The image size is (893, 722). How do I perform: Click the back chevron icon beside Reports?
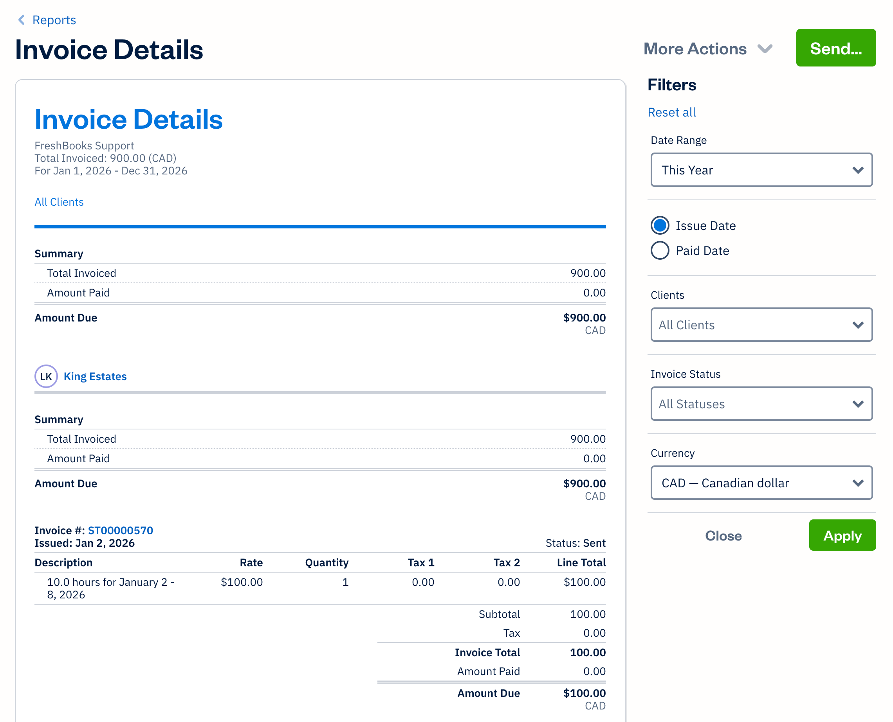21,20
